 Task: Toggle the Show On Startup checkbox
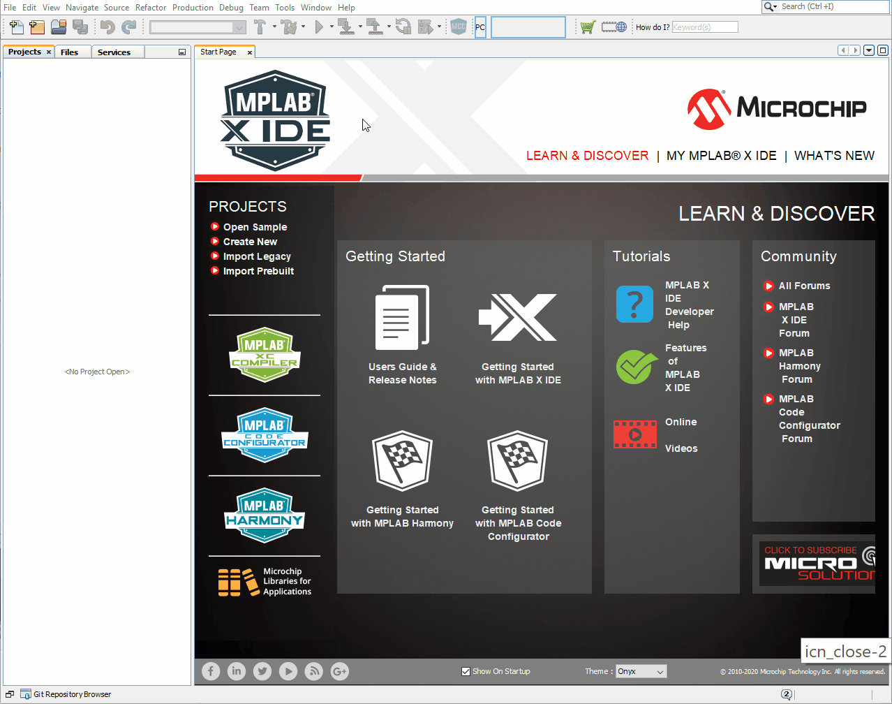[x=466, y=671]
